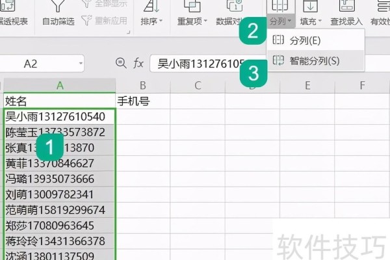Click the data compare icon
The image size is (390, 260).
click(235, 5)
